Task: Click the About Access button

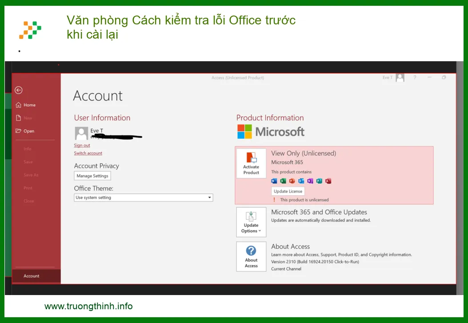Action: [251, 256]
